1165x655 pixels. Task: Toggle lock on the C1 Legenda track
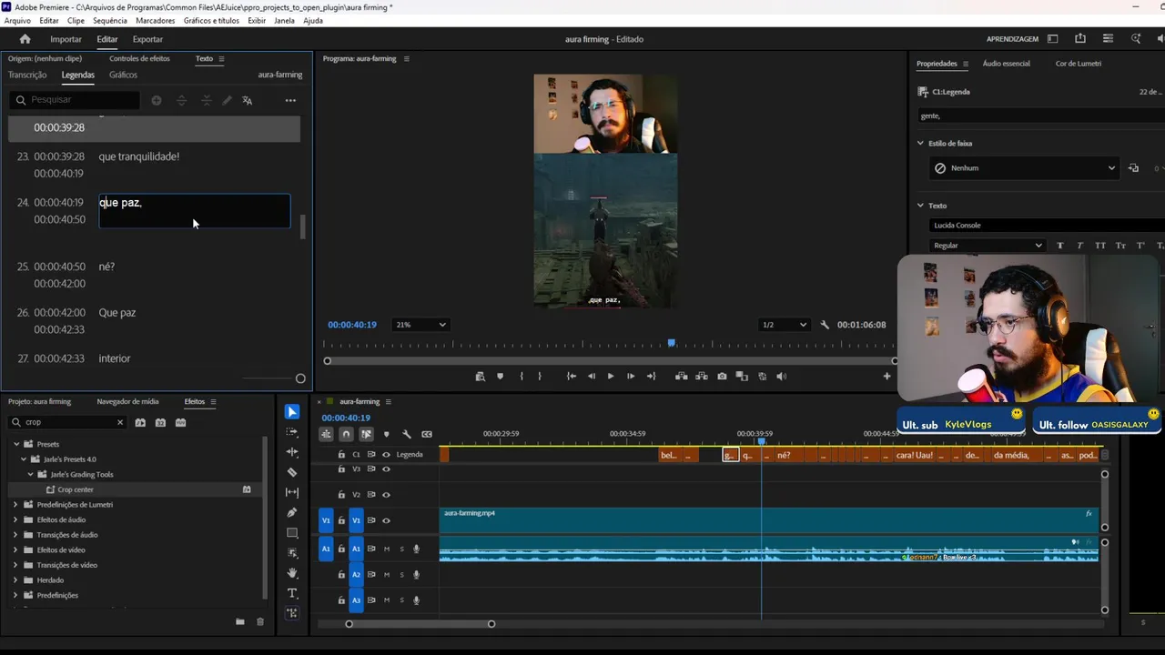[x=341, y=455]
